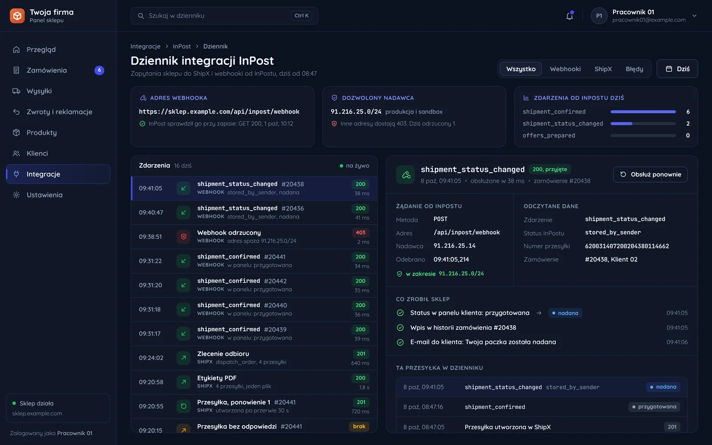Switch to the ShipX filter tab

click(x=603, y=69)
